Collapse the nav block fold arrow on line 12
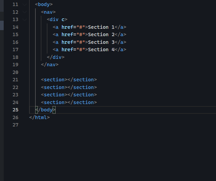 pyautogui.click(x=24, y=12)
